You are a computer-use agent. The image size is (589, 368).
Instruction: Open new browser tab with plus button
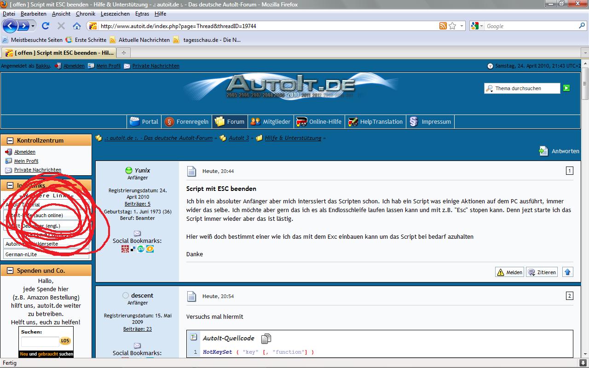pos(123,52)
